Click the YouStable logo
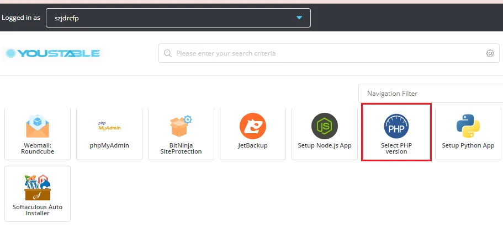This screenshot has height=229, width=503. tap(53, 53)
